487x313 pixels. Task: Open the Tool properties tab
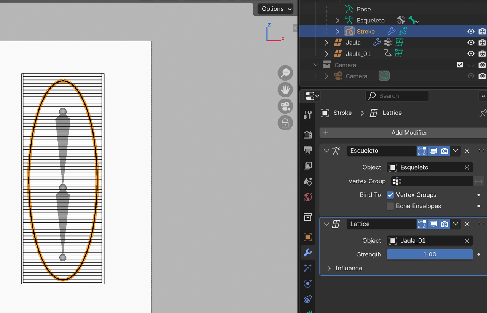click(x=308, y=115)
